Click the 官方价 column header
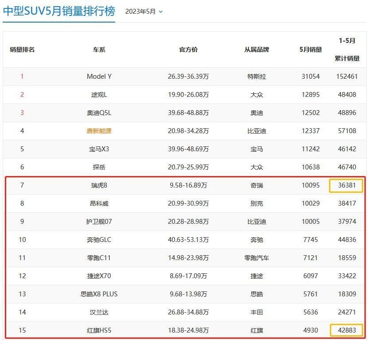 point(188,50)
